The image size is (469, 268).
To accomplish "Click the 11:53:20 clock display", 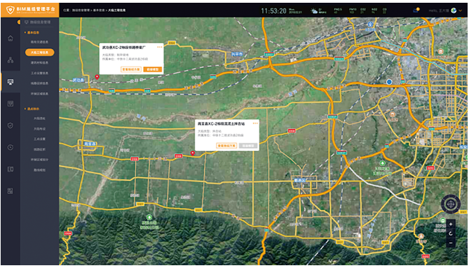I will pos(274,11).
